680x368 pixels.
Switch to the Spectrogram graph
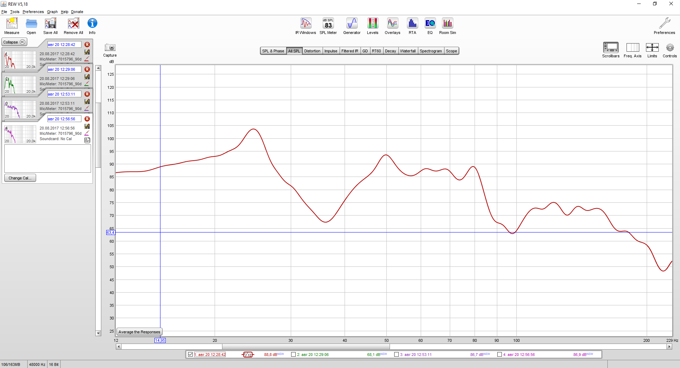point(431,51)
